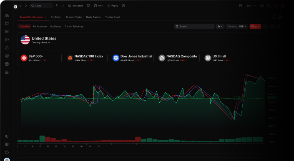
Task: Open the Indicators toolbar item
Action: pyautogui.click(x=76, y=5)
